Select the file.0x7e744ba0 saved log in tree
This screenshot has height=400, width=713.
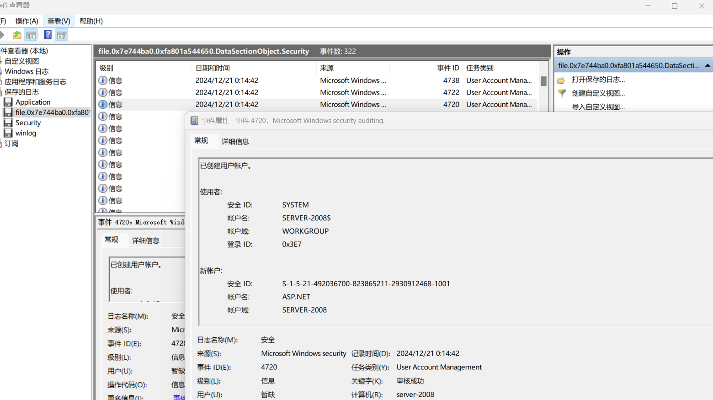(53, 112)
